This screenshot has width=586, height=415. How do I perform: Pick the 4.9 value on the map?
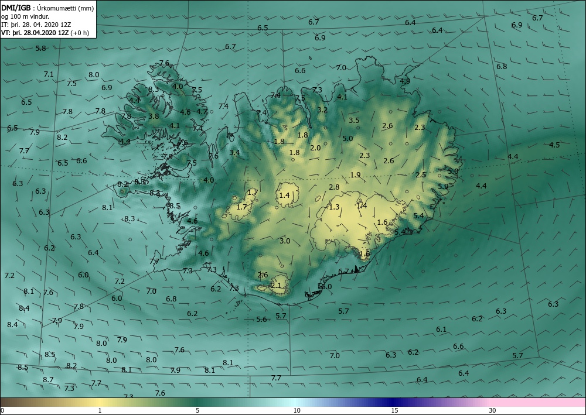pos(405,81)
